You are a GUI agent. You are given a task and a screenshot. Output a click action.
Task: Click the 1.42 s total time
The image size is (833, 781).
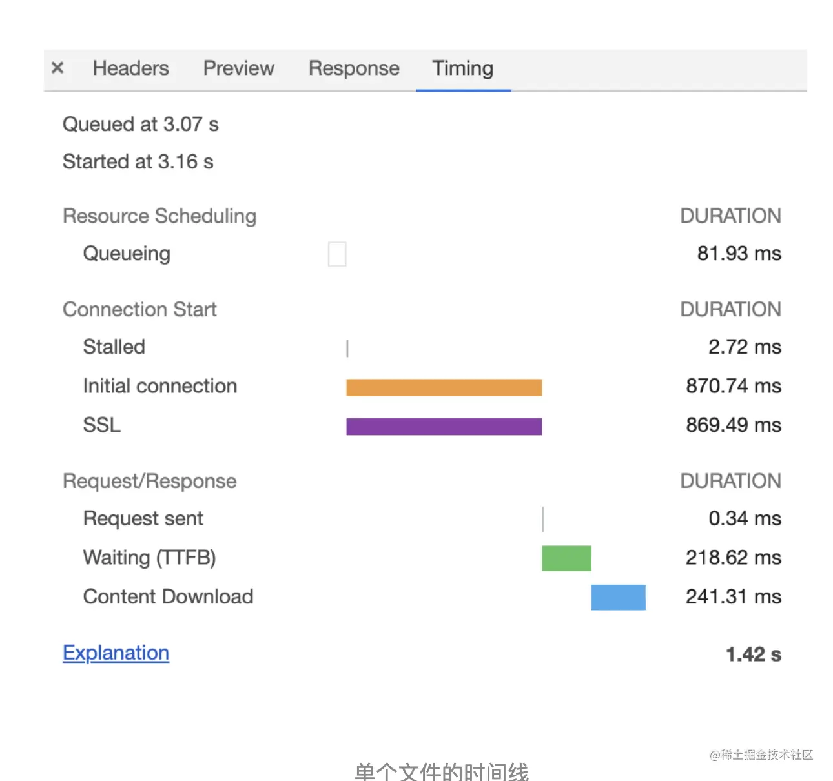[x=753, y=654]
